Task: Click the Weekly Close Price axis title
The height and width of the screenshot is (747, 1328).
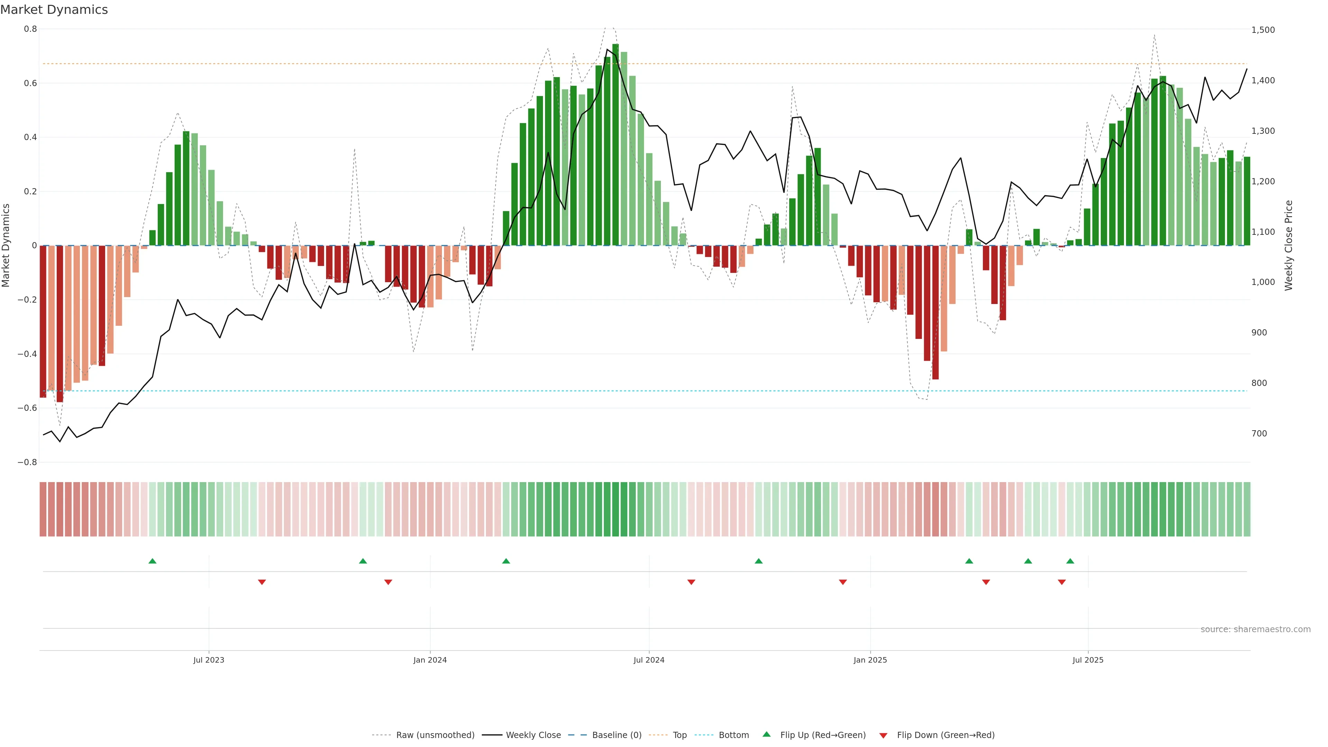Action: (x=1289, y=246)
